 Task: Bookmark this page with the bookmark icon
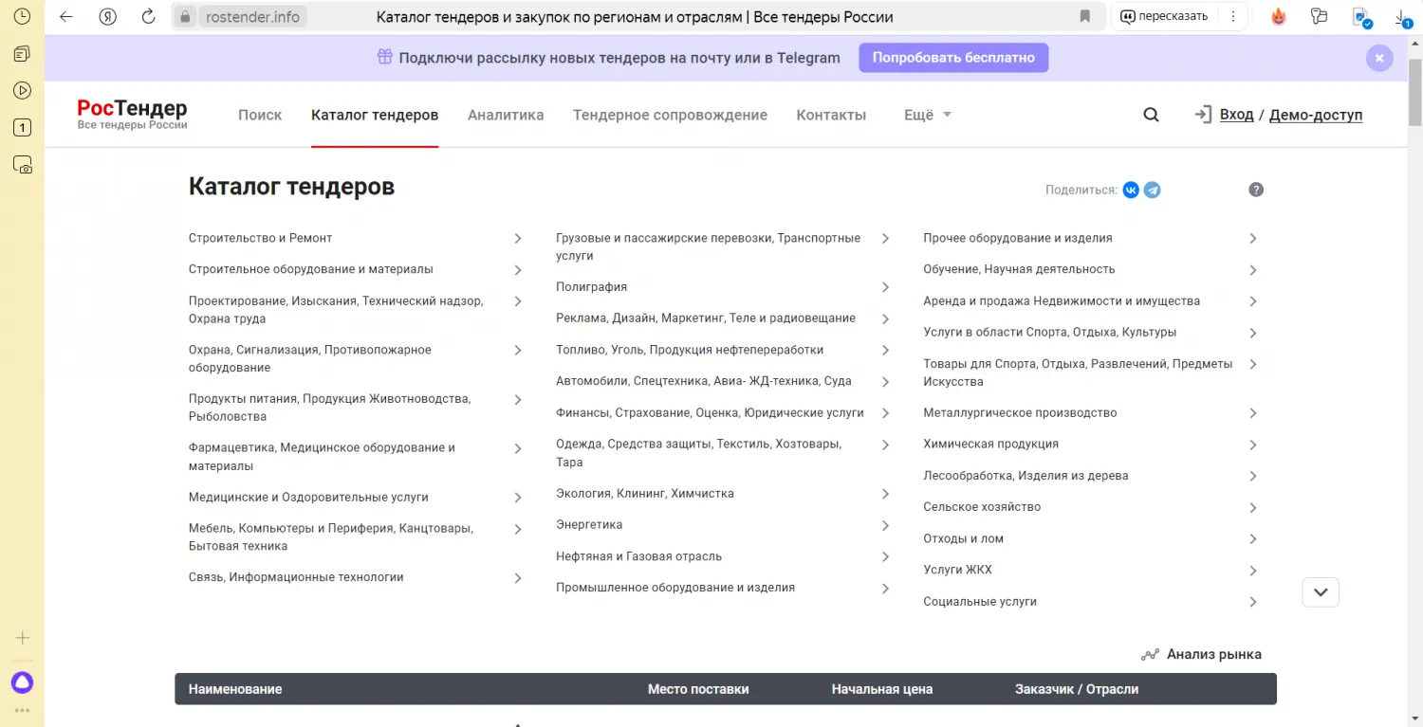(1084, 16)
